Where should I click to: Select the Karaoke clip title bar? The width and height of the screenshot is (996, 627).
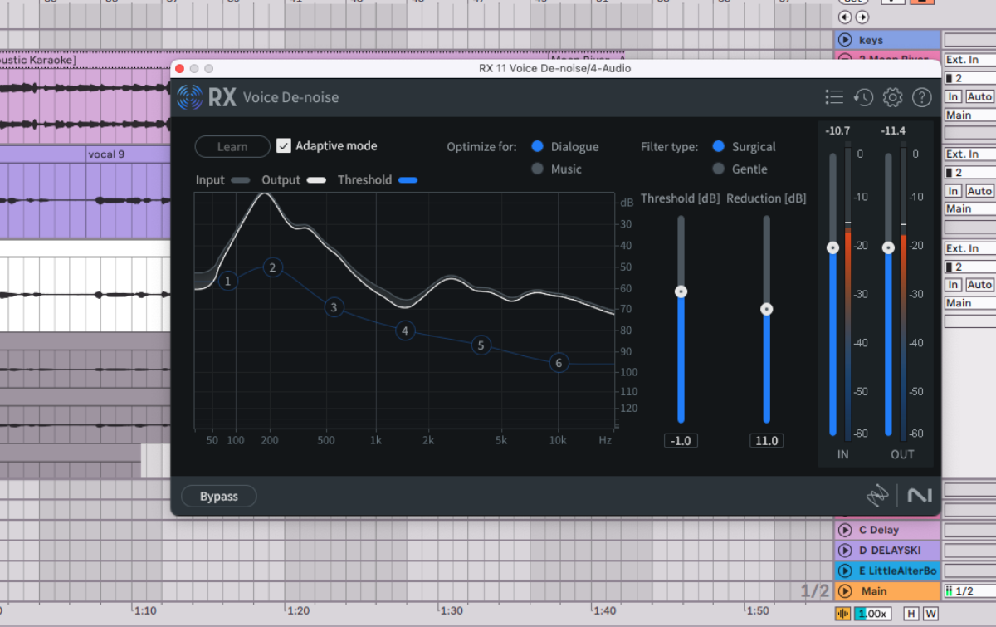(x=85, y=60)
